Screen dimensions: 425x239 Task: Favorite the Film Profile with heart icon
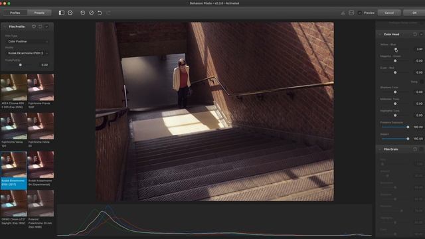pyautogui.click(x=34, y=27)
